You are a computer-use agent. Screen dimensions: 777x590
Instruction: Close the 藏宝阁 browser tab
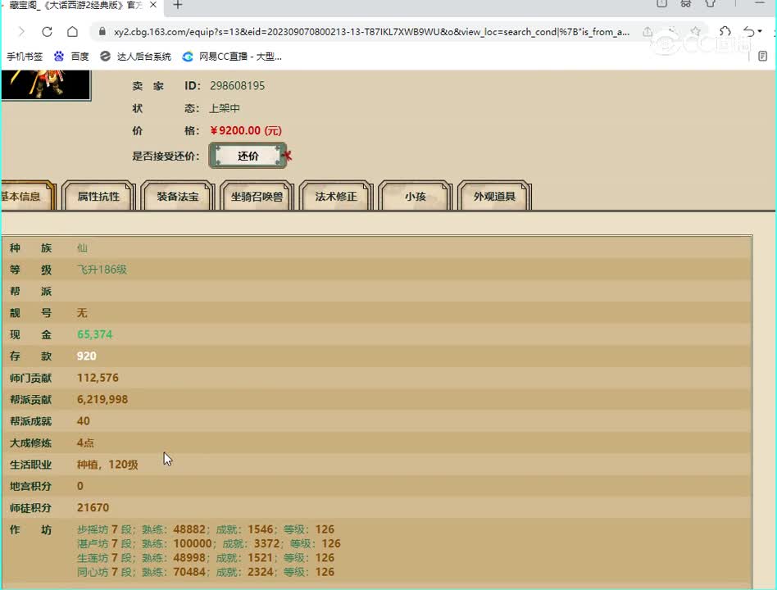pos(153,4)
